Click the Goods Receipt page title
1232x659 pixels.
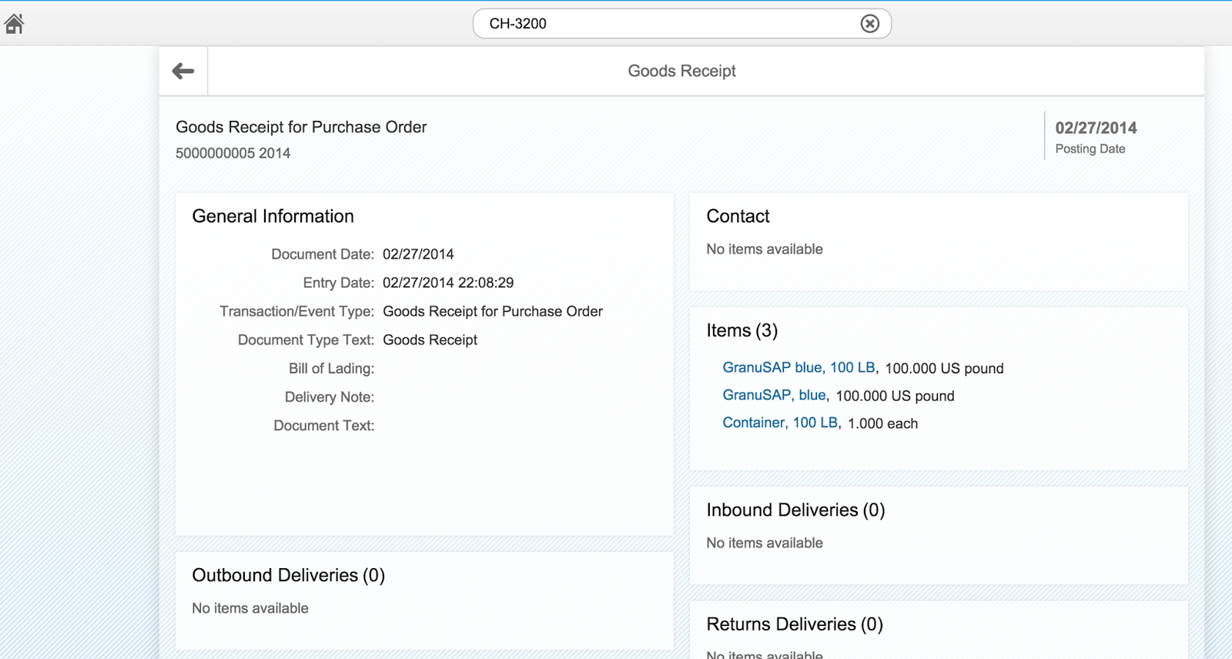(x=681, y=72)
